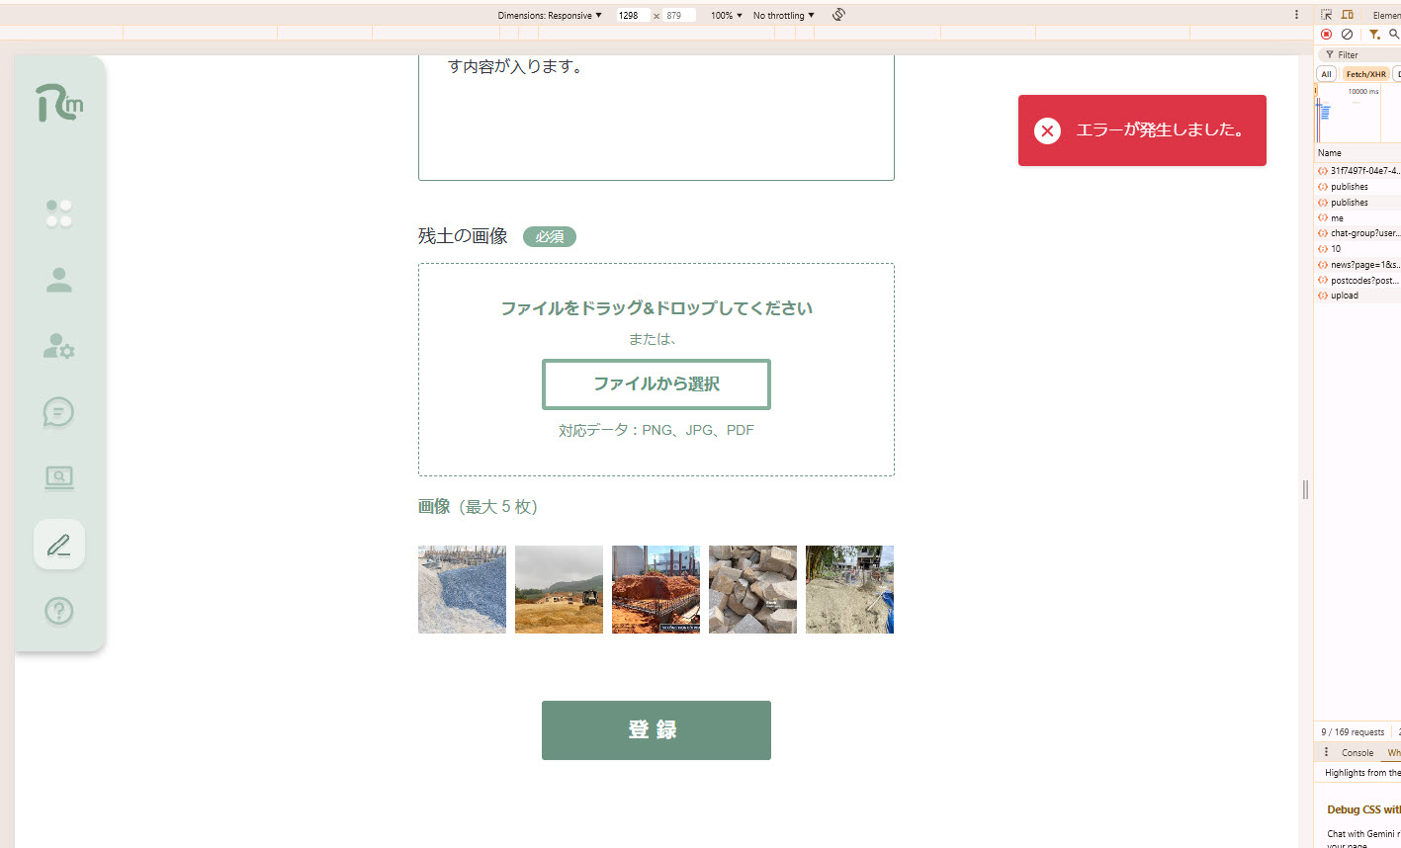This screenshot has width=1401, height=848.
Task: Open the No throttling dropdown
Action: coord(783,16)
